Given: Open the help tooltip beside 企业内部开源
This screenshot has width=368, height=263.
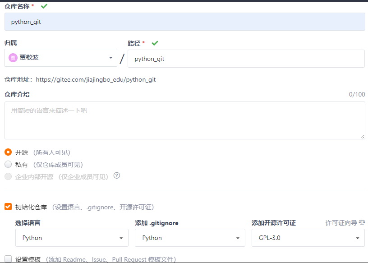Looking at the screenshot, I should (x=116, y=176).
